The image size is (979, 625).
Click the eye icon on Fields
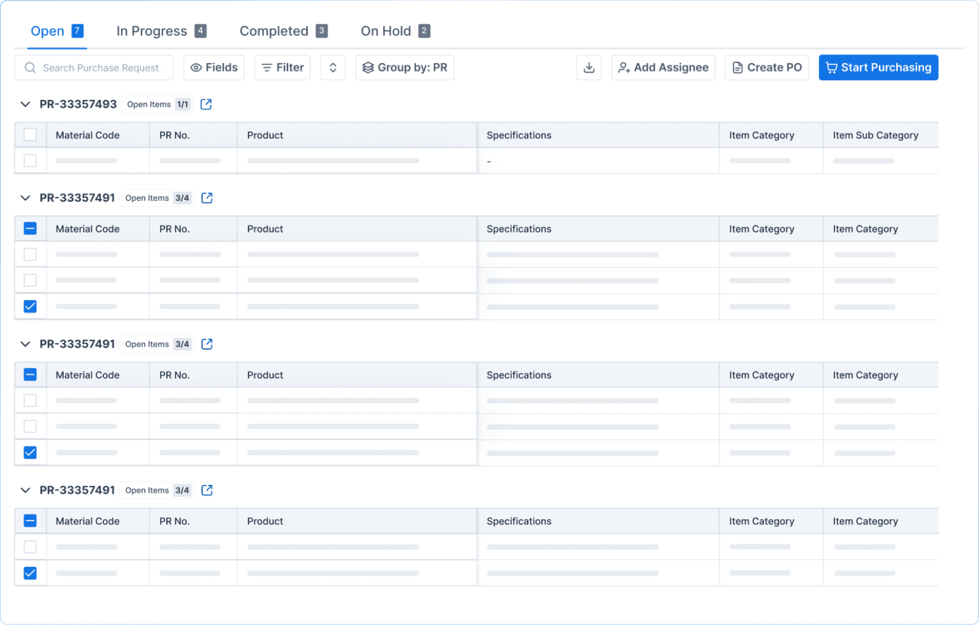196,68
